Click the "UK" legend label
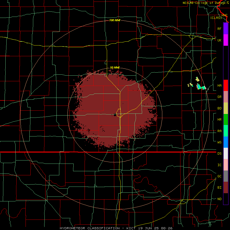This screenshot has width=230, height=230. 219,40
